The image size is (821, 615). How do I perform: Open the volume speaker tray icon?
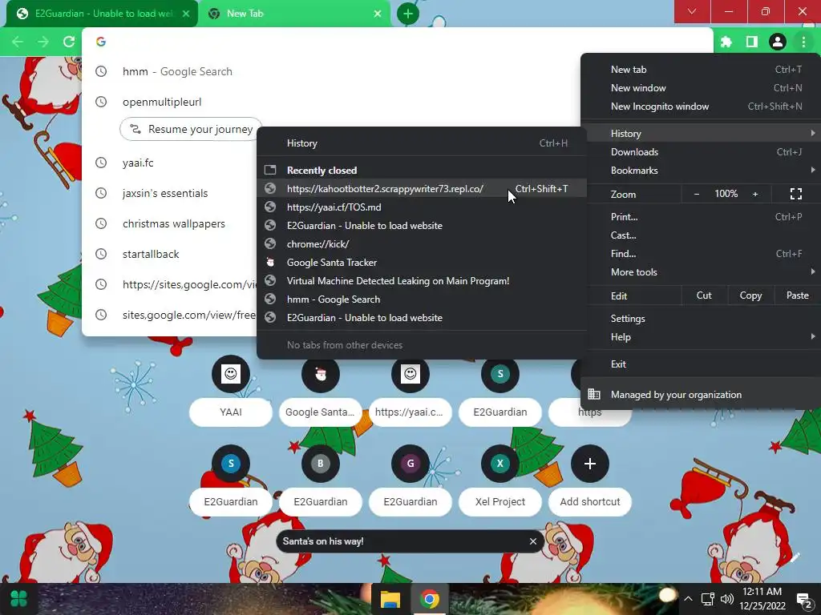pyautogui.click(x=726, y=599)
